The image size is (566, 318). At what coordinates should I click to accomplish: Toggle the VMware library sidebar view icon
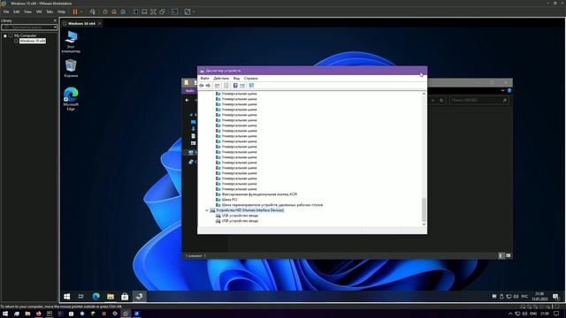click(x=135, y=11)
